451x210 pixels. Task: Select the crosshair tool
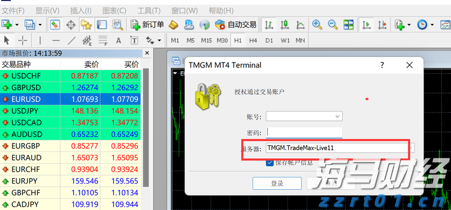coord(23,41)
